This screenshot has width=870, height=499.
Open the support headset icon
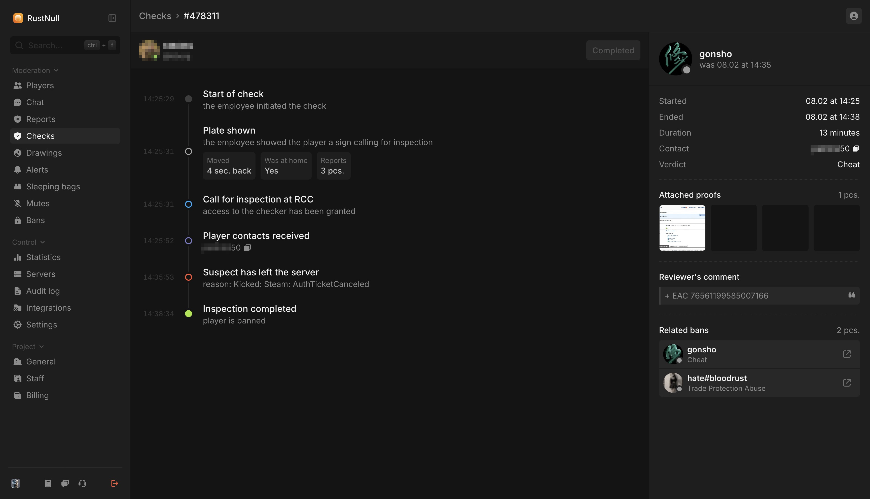[x=82, y=483]
